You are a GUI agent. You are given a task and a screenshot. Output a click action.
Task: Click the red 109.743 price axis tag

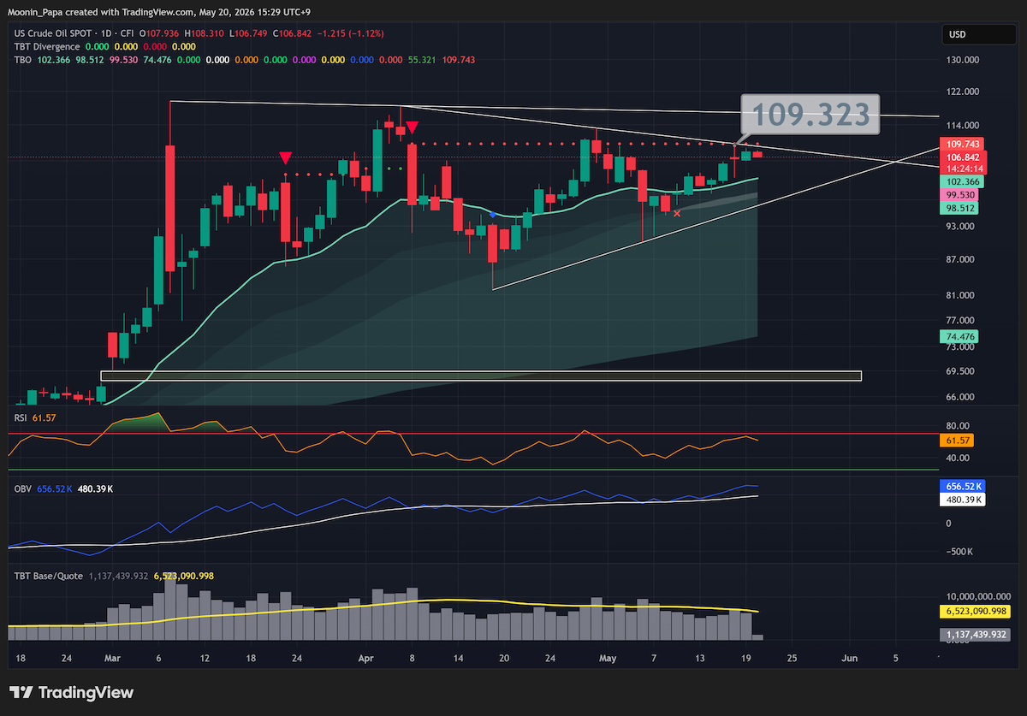964,145
